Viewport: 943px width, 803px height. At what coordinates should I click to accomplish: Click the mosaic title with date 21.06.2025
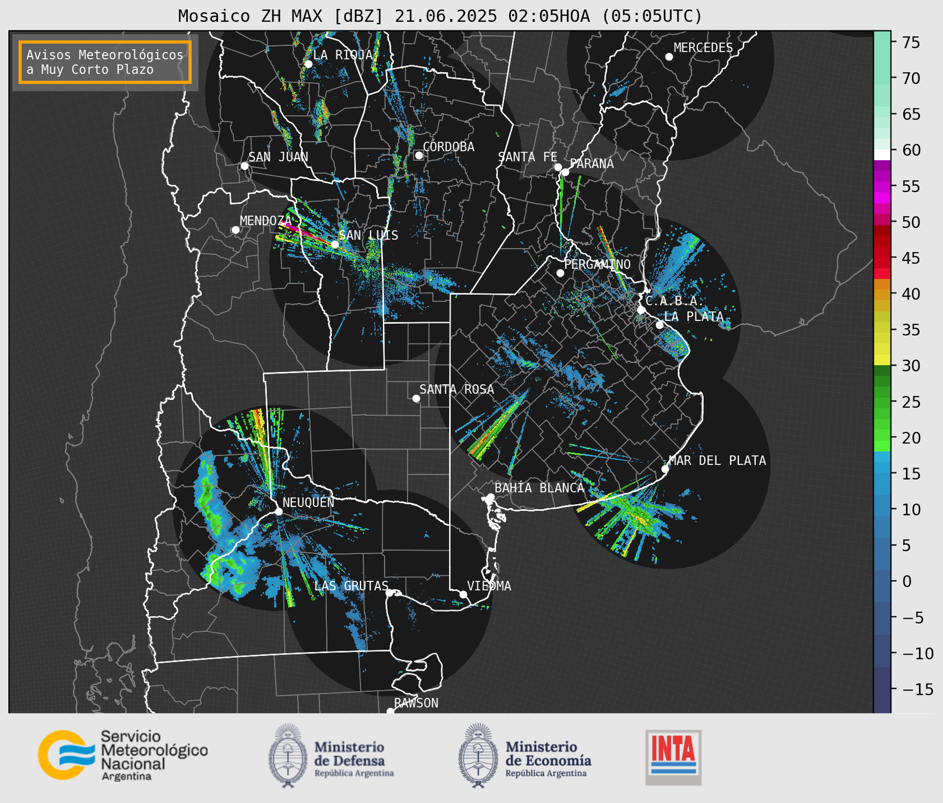tap(440, 16)
